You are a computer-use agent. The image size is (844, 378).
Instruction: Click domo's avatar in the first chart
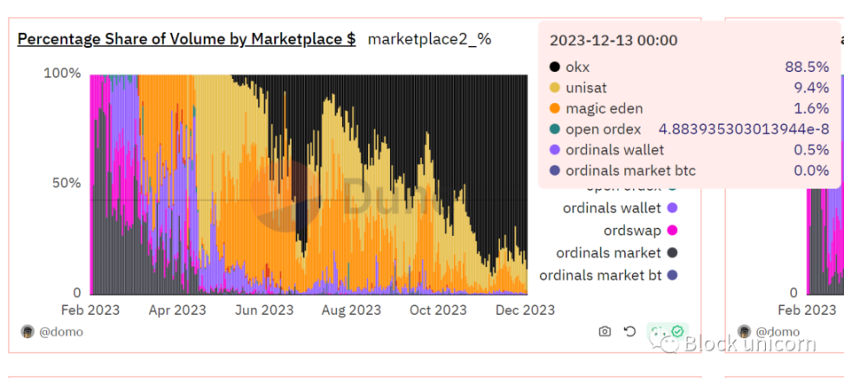point(28,331)
